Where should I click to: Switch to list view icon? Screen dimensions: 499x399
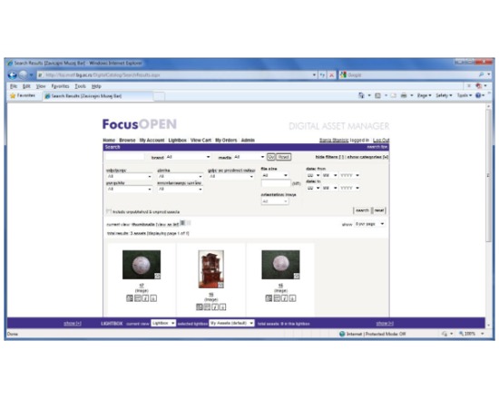coord(189,223)
